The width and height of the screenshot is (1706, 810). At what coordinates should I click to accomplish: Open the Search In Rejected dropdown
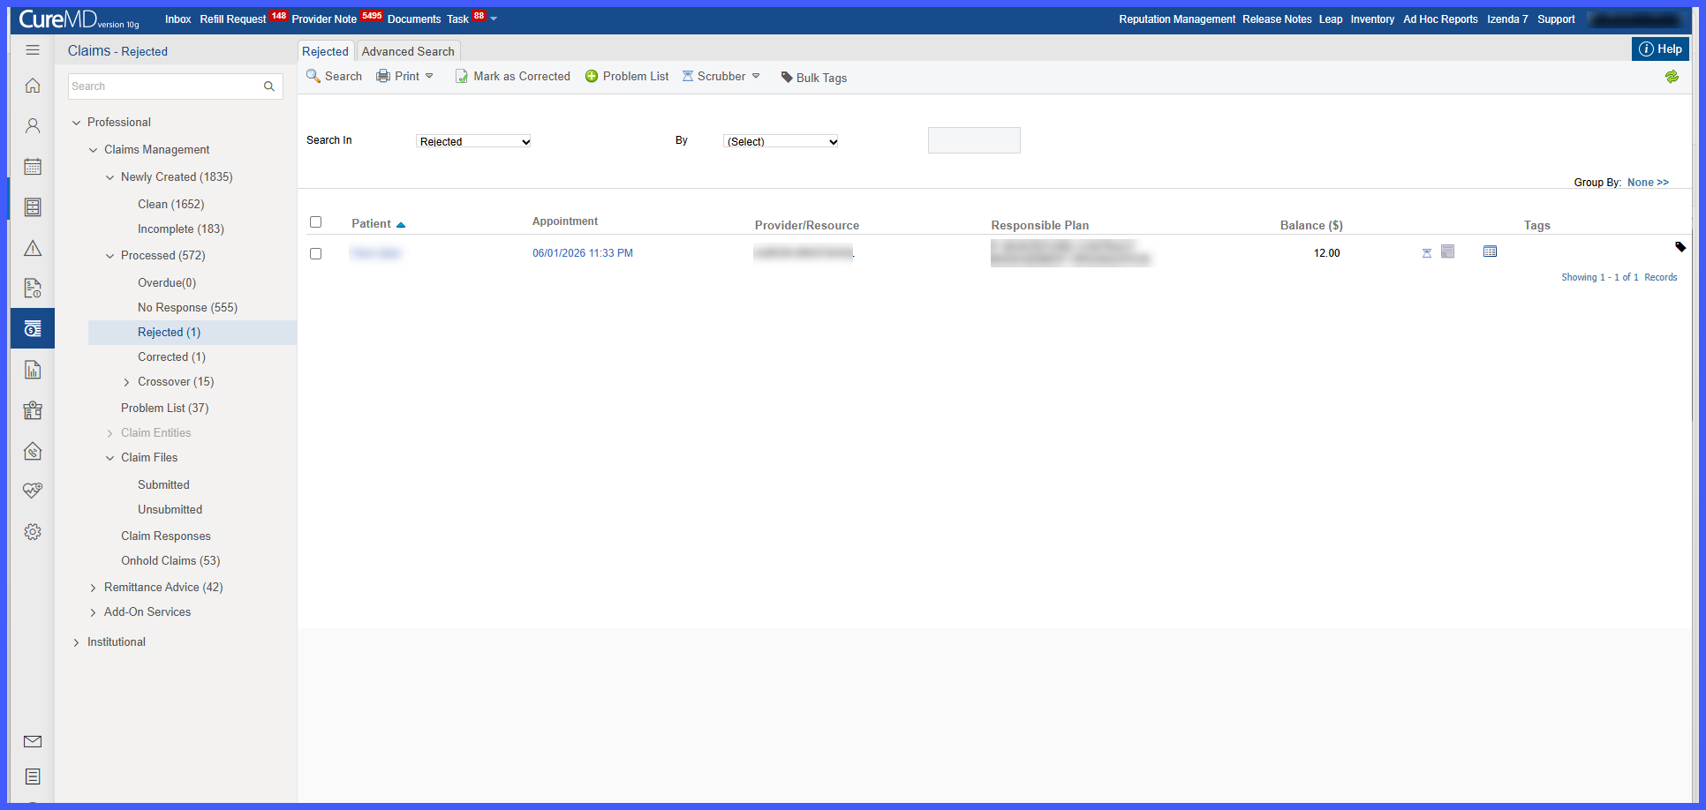[473, 141]
